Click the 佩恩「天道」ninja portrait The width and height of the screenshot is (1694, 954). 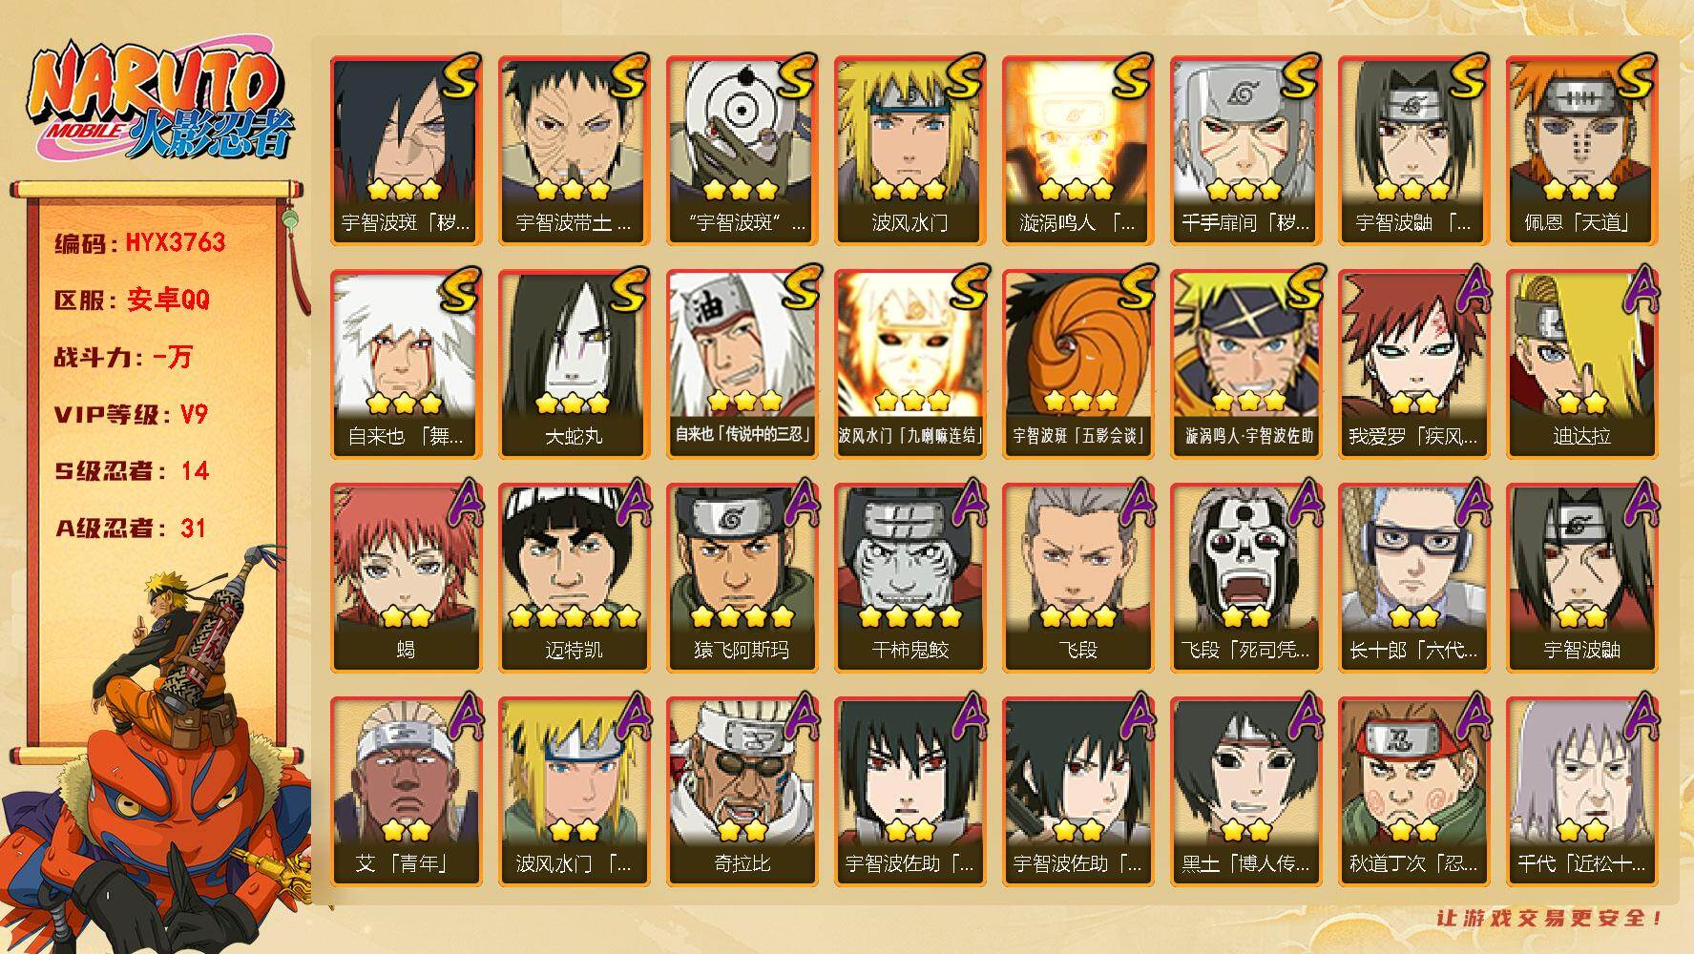point(1580,151)
